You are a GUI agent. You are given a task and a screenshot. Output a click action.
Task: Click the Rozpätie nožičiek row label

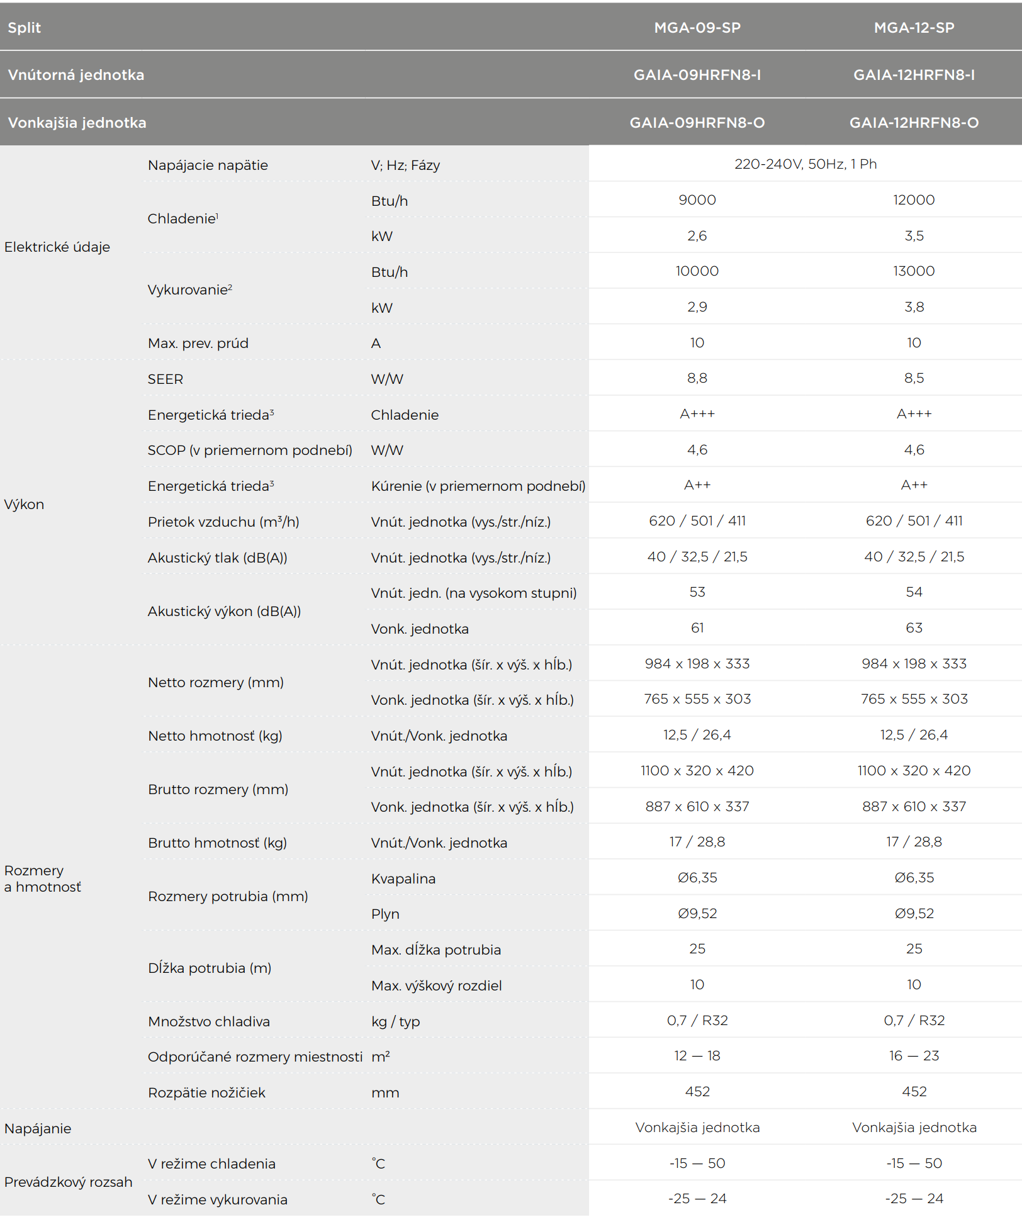click(x=206, y=1092)
